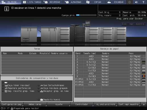Tap the Ejec. impr. muestra button

(133, 24)
